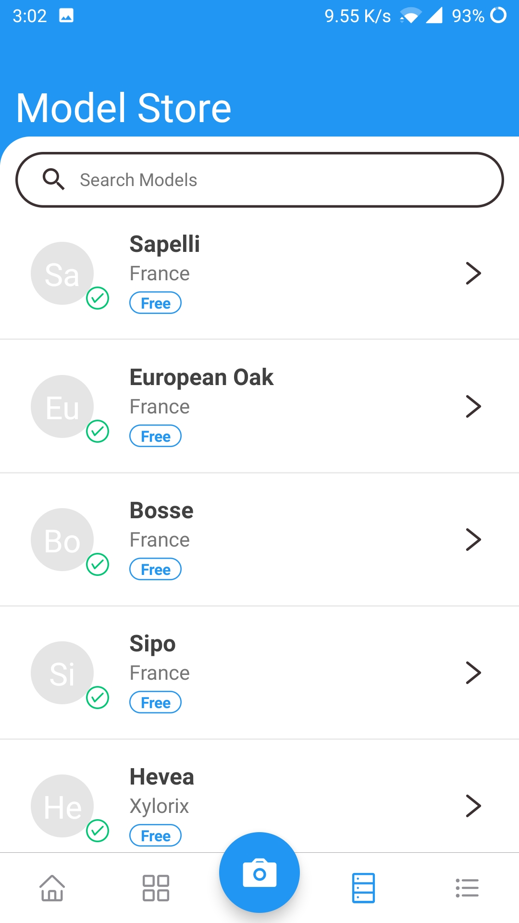The width and height of the screenshot is (519, 923).
Task: Click the Free badge under Bosse
Action: tap(155, 569)
